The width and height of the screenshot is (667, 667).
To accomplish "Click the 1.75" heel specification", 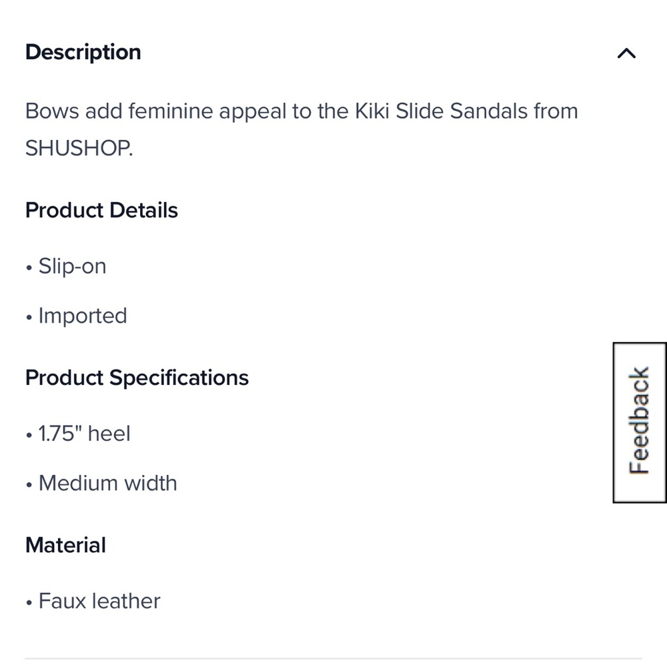I will point(83,434).
